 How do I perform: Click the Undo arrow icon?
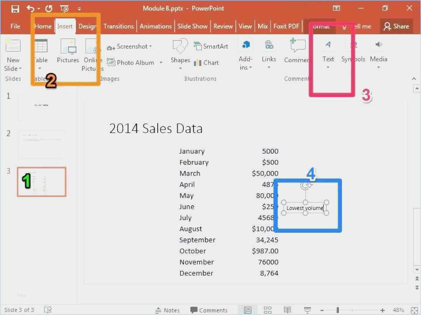30,9
